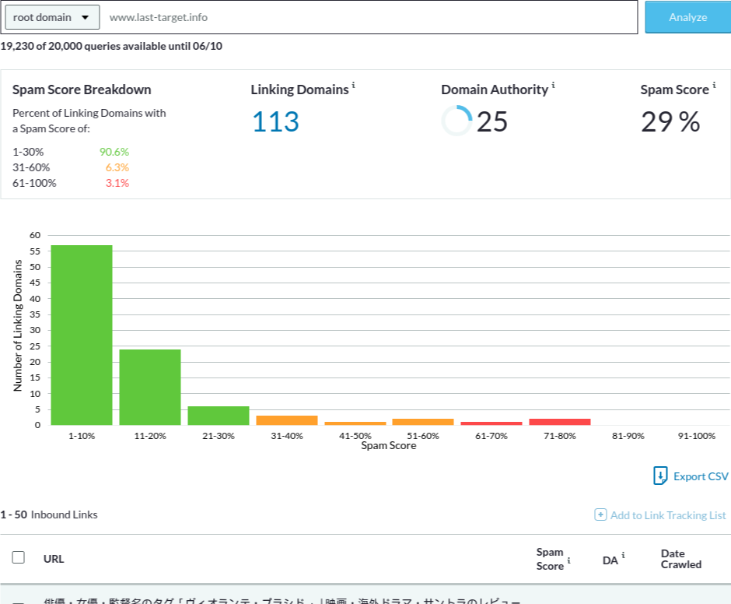Sort by the Date Crawled column header
731x604 pixels.
tap(680, 559)
